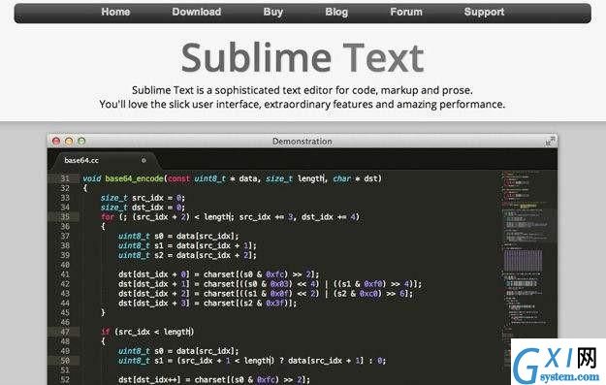606x385 pixels.
Task: Click 'uint8_t s0 = data[src_idx];' on line 37
Action: pyautogui.click(x=178, y=236)
